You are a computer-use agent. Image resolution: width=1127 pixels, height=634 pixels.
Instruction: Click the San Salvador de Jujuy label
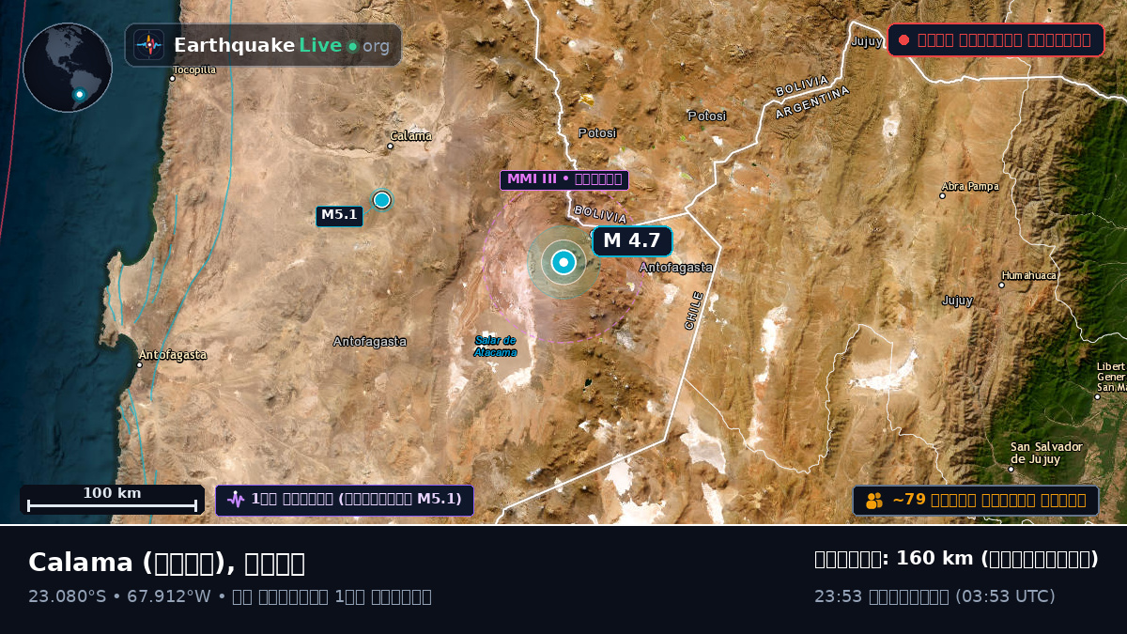1046,453
